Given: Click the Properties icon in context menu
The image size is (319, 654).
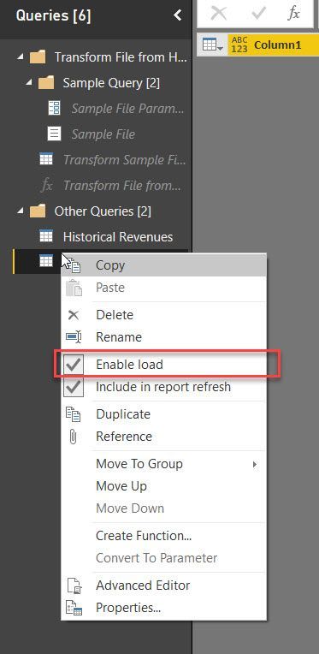Looking at the screenshot, I should click(x=74, y=608).
